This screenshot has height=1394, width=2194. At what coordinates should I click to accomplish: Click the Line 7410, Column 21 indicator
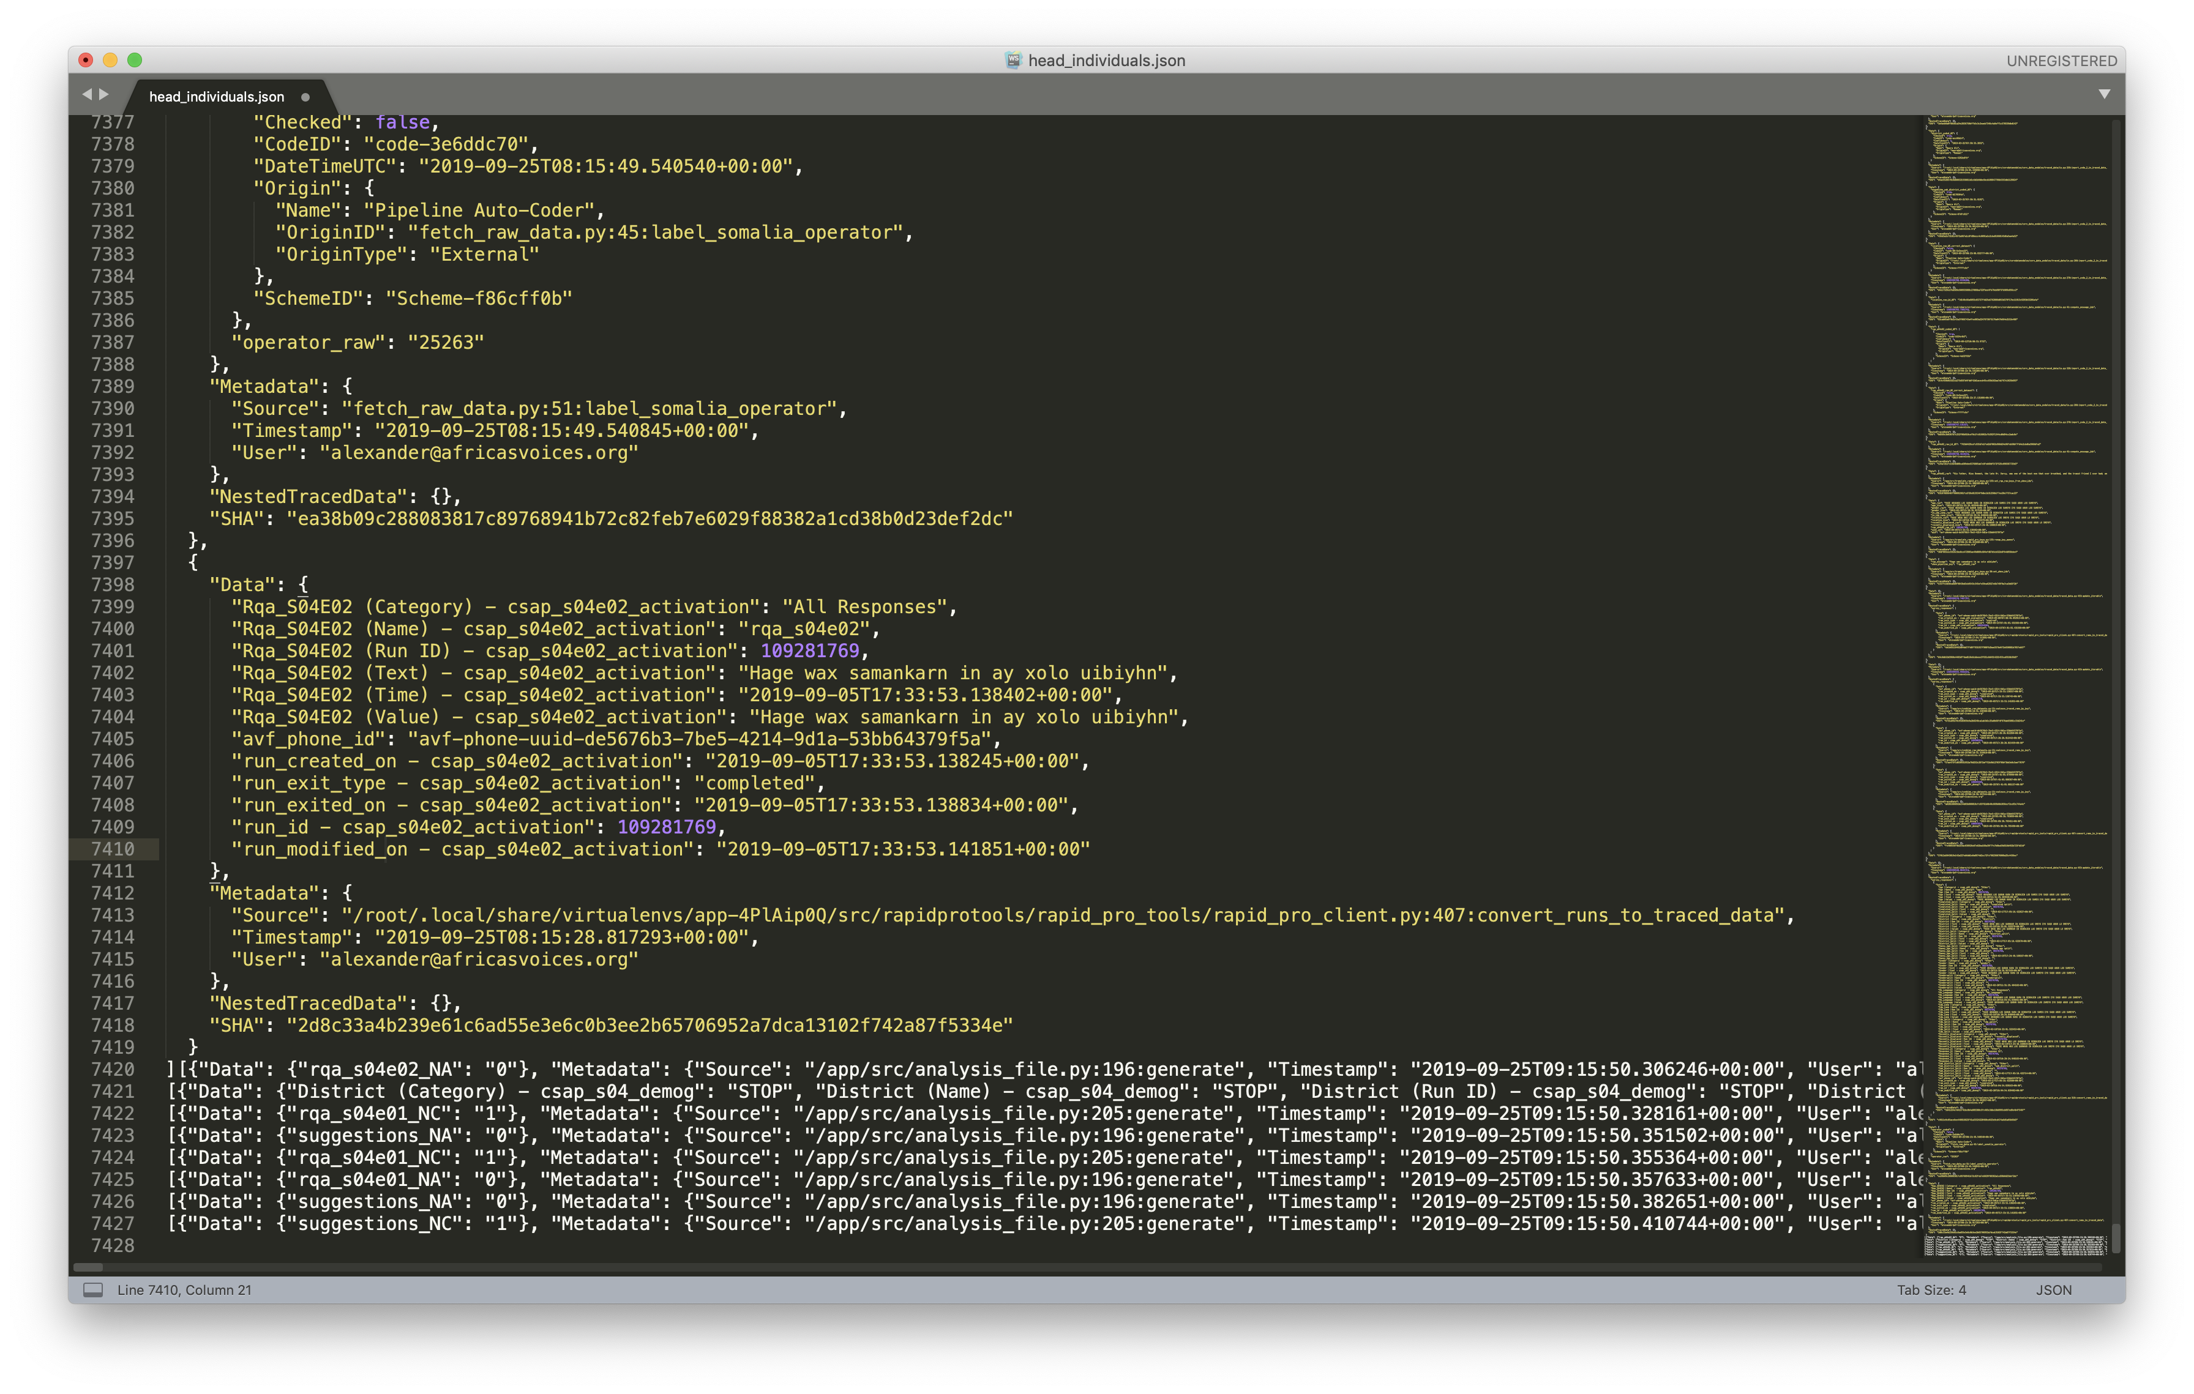coord(184,1289)
